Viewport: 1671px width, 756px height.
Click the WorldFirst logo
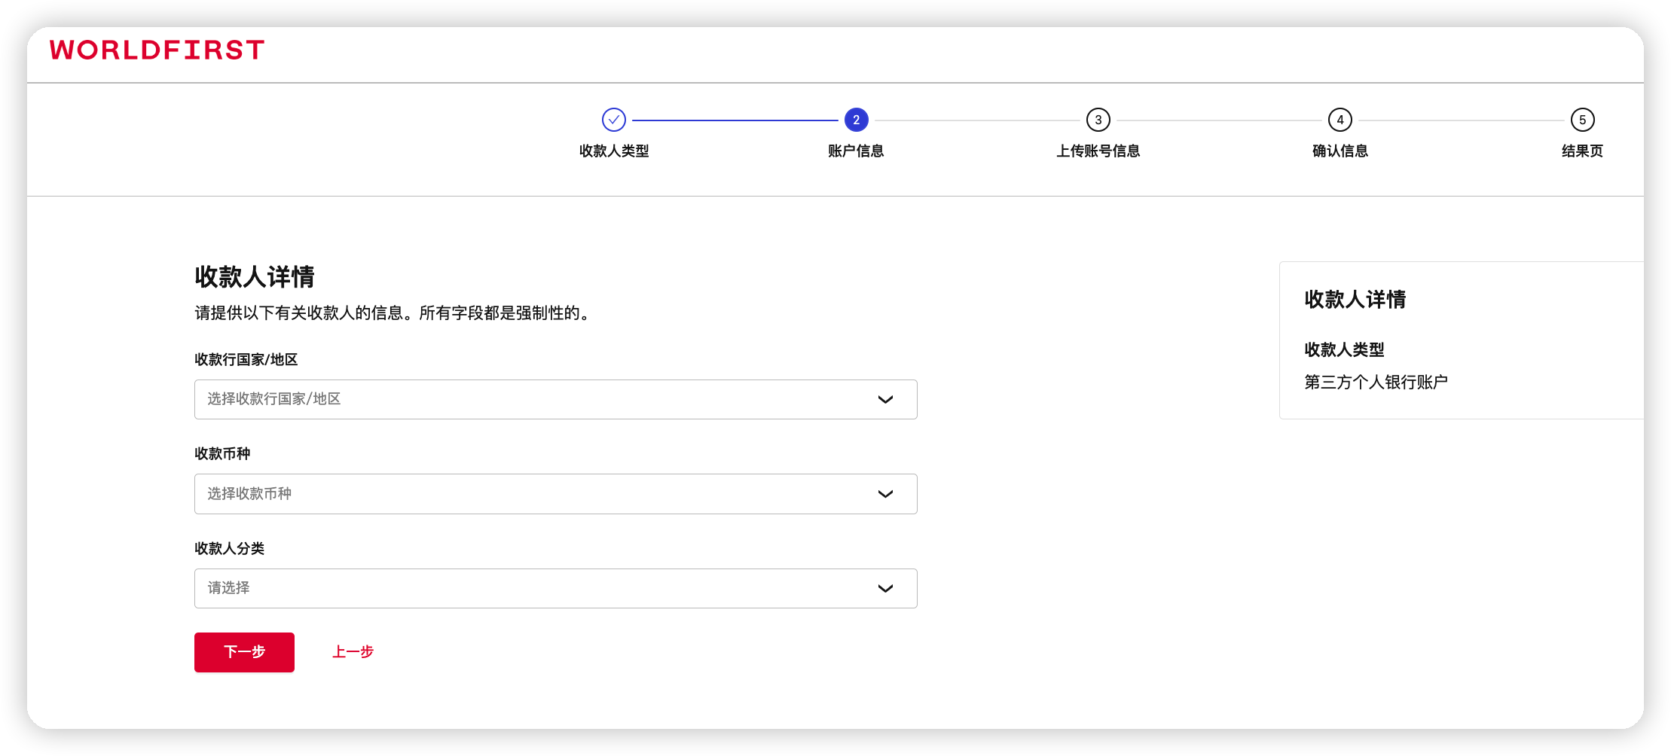pyautogui.click(x=157, y=50)
